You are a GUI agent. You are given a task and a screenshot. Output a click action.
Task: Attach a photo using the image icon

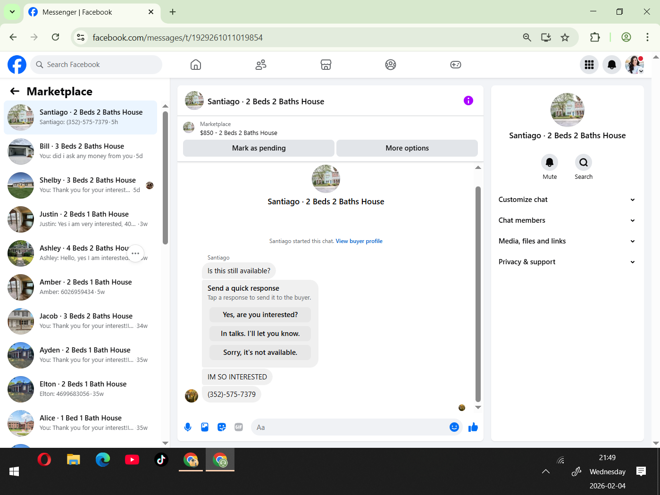coord(205,427)
